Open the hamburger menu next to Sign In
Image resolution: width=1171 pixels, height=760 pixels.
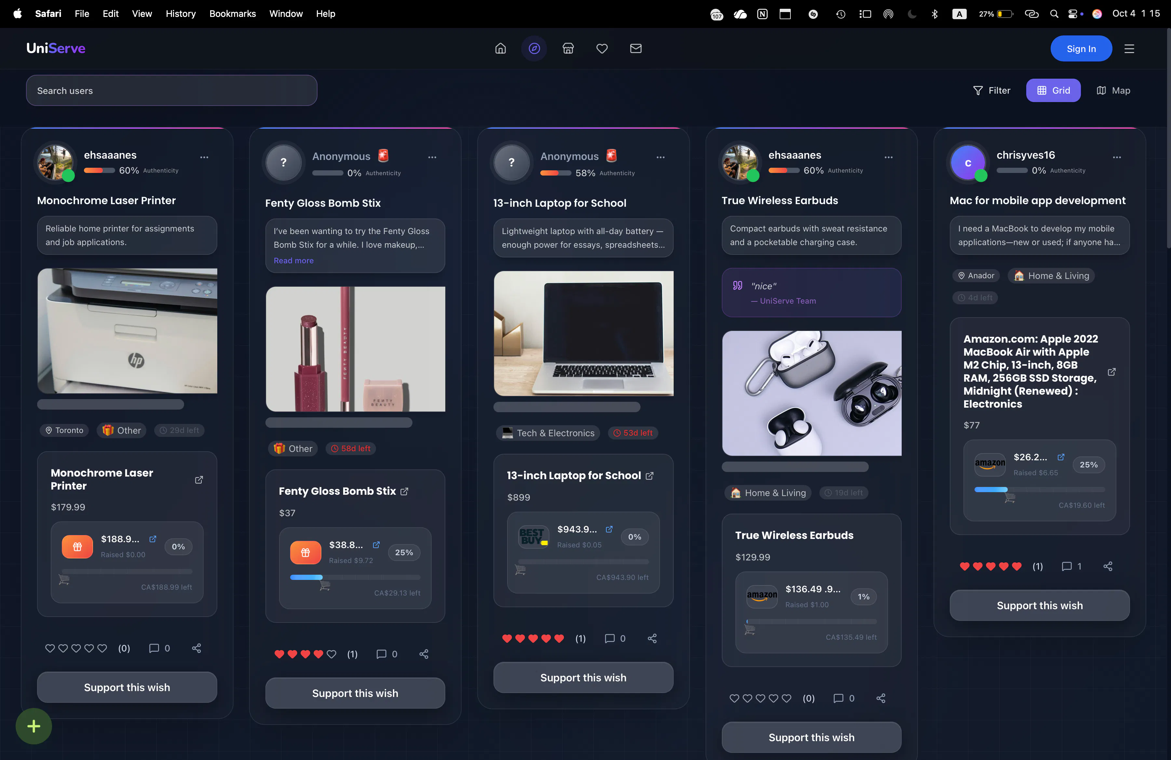click(1129, 49)
